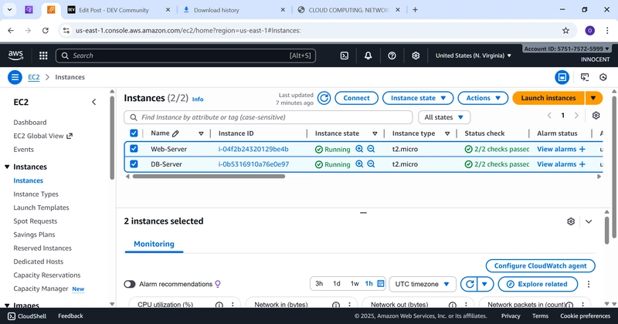Refresh the monitoring charts
Image resolution: width=618 pixels, height=324 pixels.
(469, 284)
